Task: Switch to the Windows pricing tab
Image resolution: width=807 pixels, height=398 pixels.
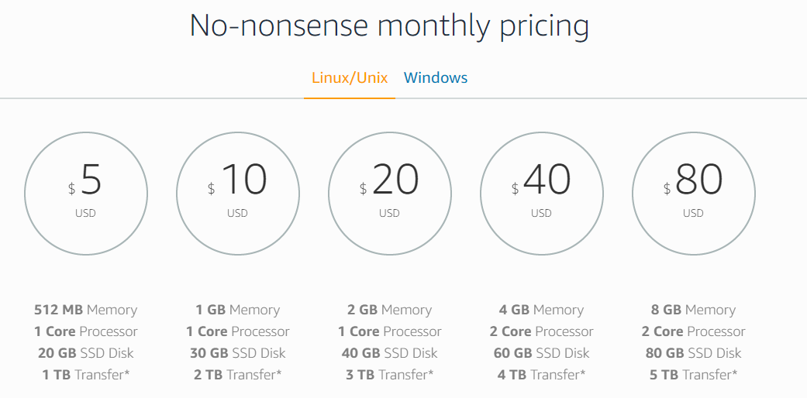Action: [436, 77]
